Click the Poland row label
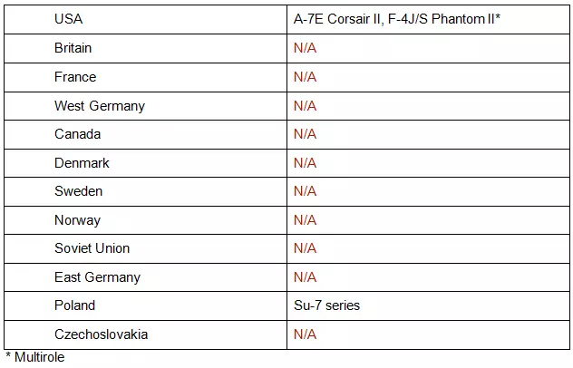The height and width of the screenshot is (368, 573). coord(74,305)
